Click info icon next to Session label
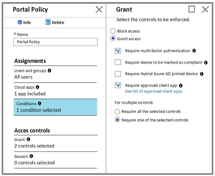 point(31,156)
